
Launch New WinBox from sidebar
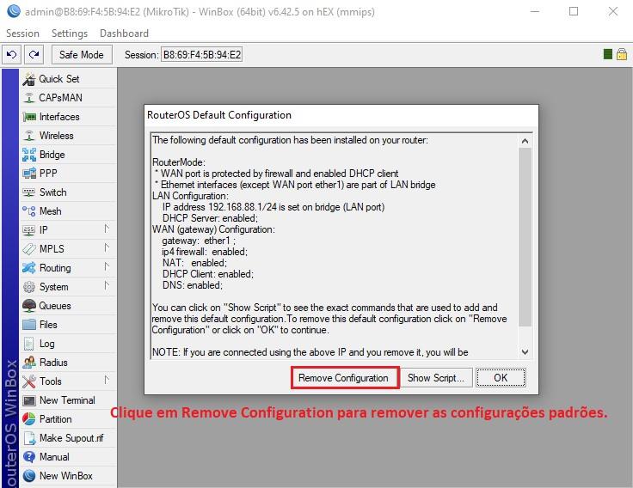(x=68, y=476)
